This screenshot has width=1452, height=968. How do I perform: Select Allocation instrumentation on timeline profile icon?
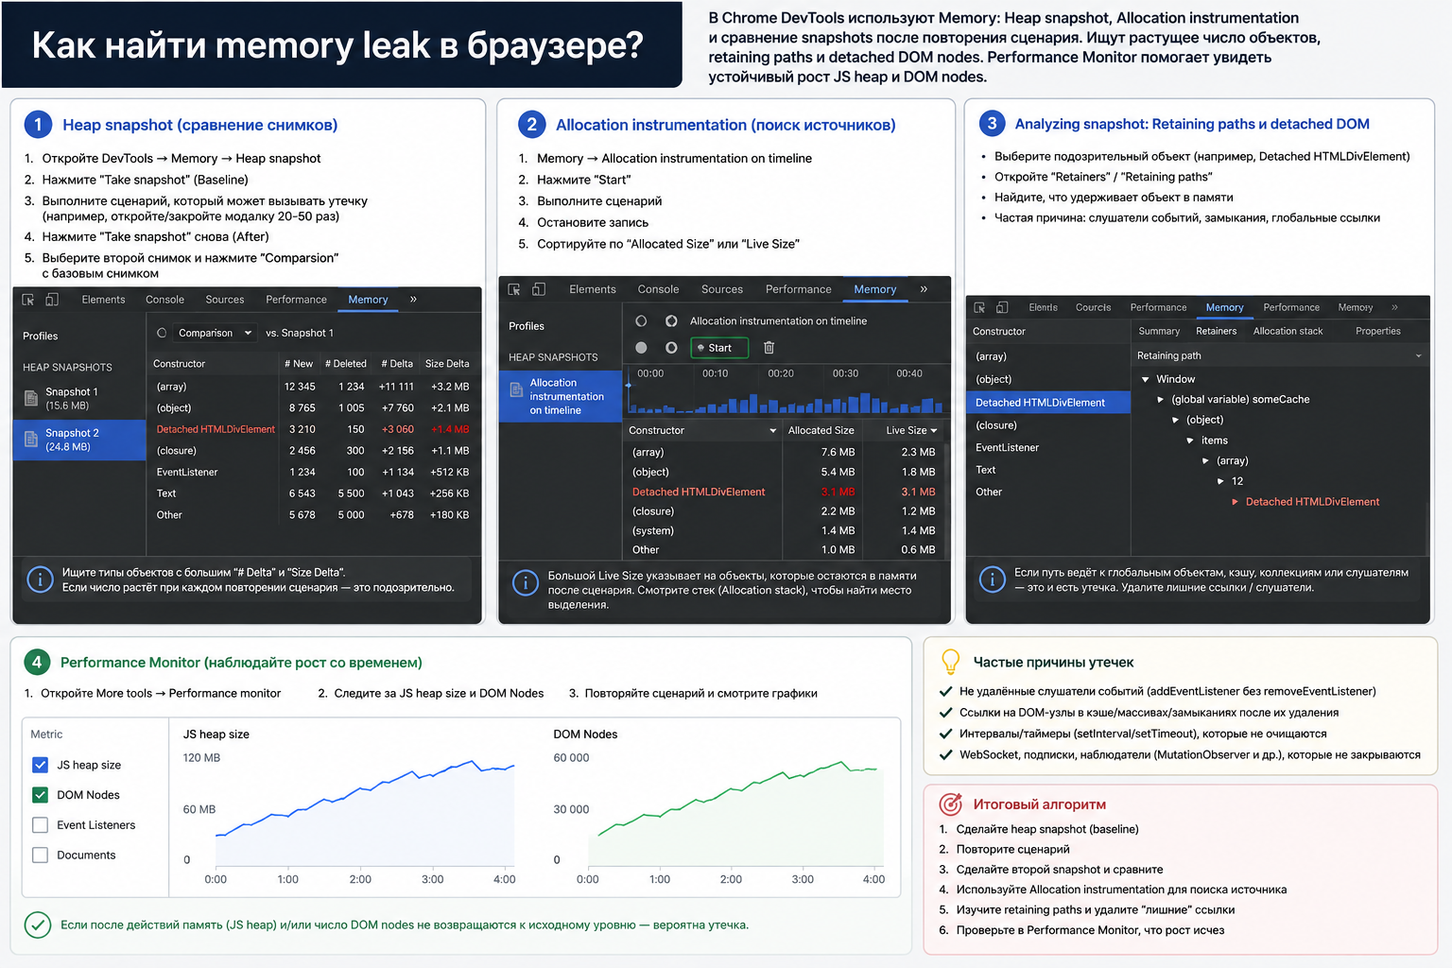point(516,389)
